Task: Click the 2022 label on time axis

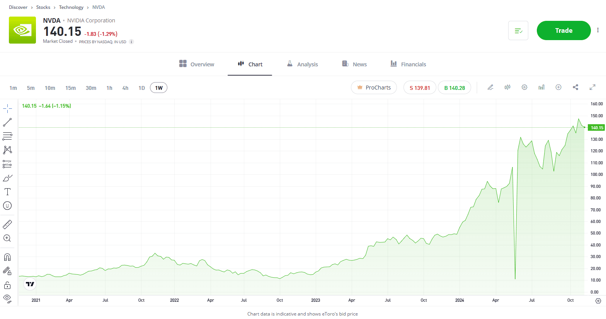Action: point(174,300)
